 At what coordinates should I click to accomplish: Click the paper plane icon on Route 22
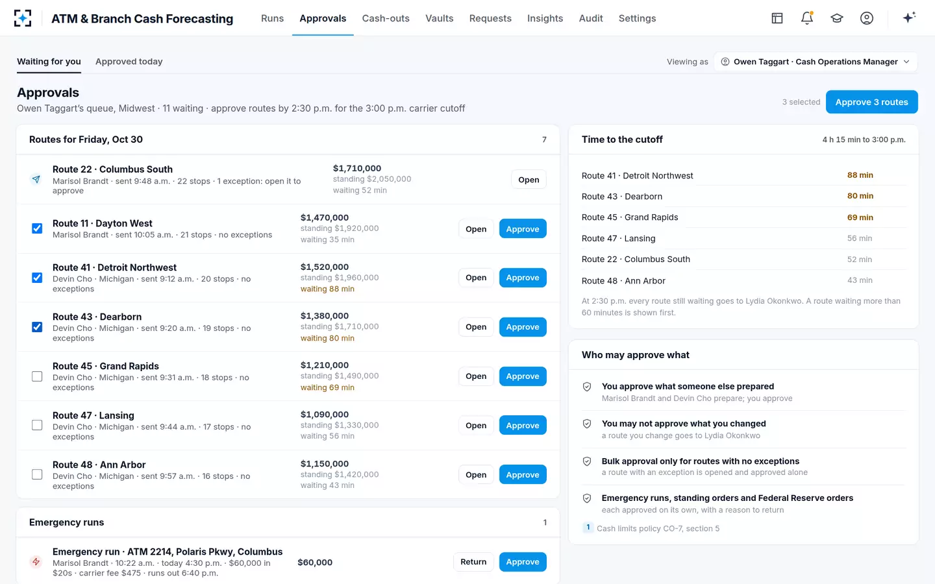pos(36,179)
